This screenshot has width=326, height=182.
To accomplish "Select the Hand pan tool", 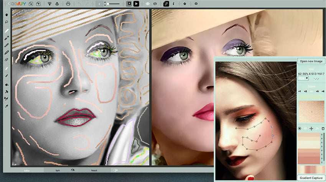I will [x=7, y=15].
